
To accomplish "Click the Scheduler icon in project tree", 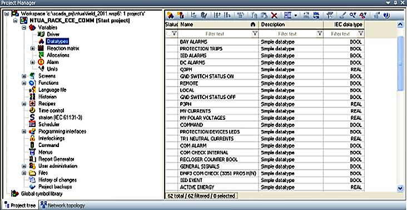I will pyautogui.click(x=32, y=124).
